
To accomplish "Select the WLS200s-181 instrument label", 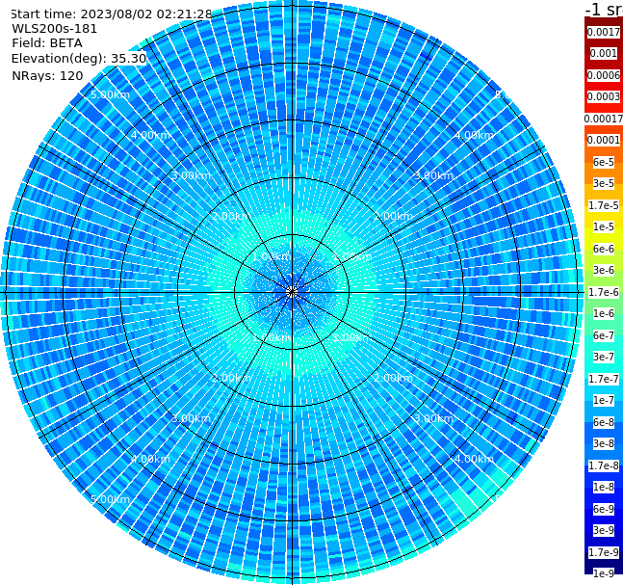I will (55, 29).
